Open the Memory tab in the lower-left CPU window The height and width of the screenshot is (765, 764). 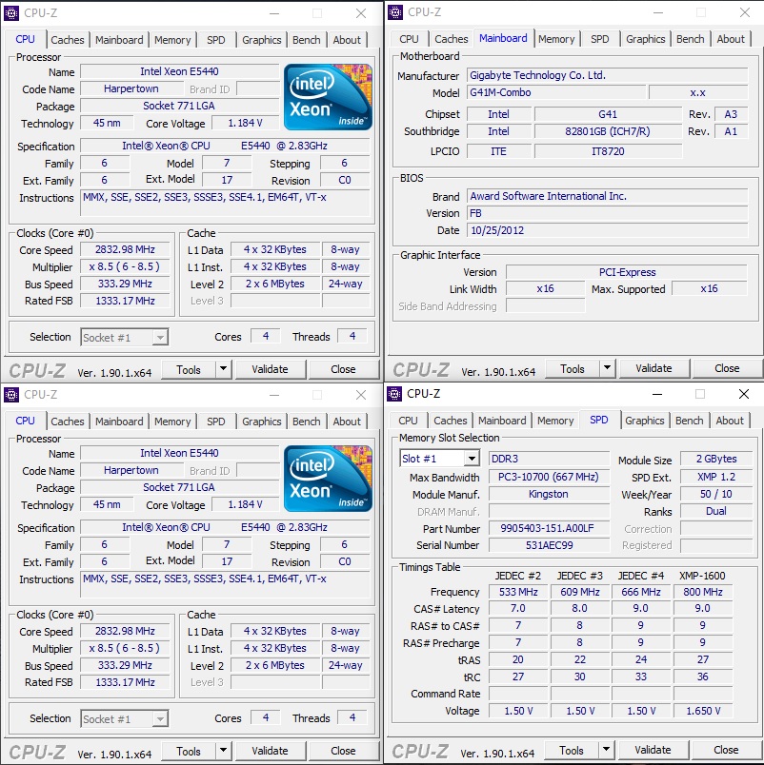(172, 422)
